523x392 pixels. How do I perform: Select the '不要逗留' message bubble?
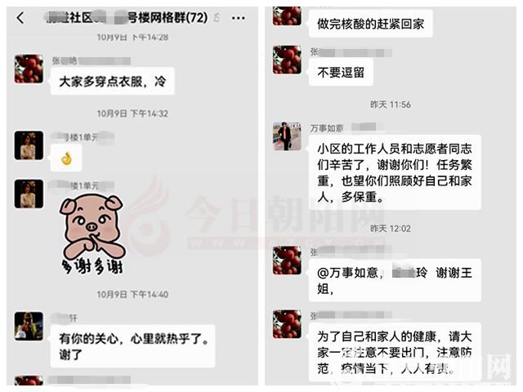pyautogui.click(x=341, y=72)
